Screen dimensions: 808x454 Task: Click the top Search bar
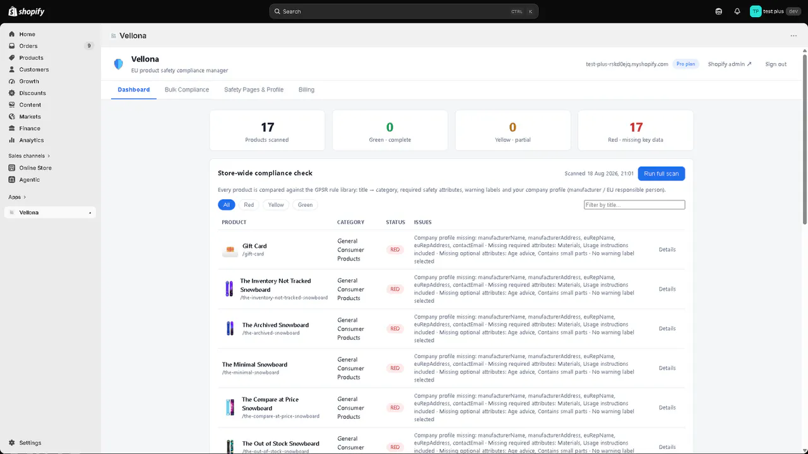pyautogui.click(x=404, y=11)
